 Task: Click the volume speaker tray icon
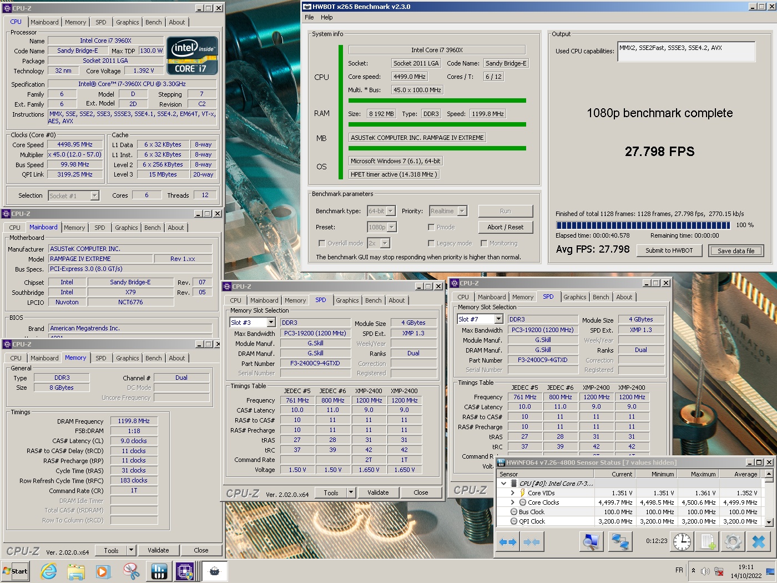[x=705, y=571]
